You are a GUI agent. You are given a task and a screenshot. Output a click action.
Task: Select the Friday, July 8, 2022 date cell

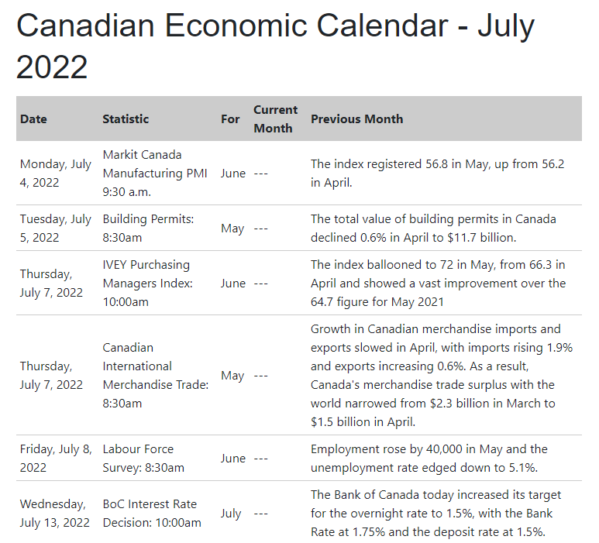point(56,459)
